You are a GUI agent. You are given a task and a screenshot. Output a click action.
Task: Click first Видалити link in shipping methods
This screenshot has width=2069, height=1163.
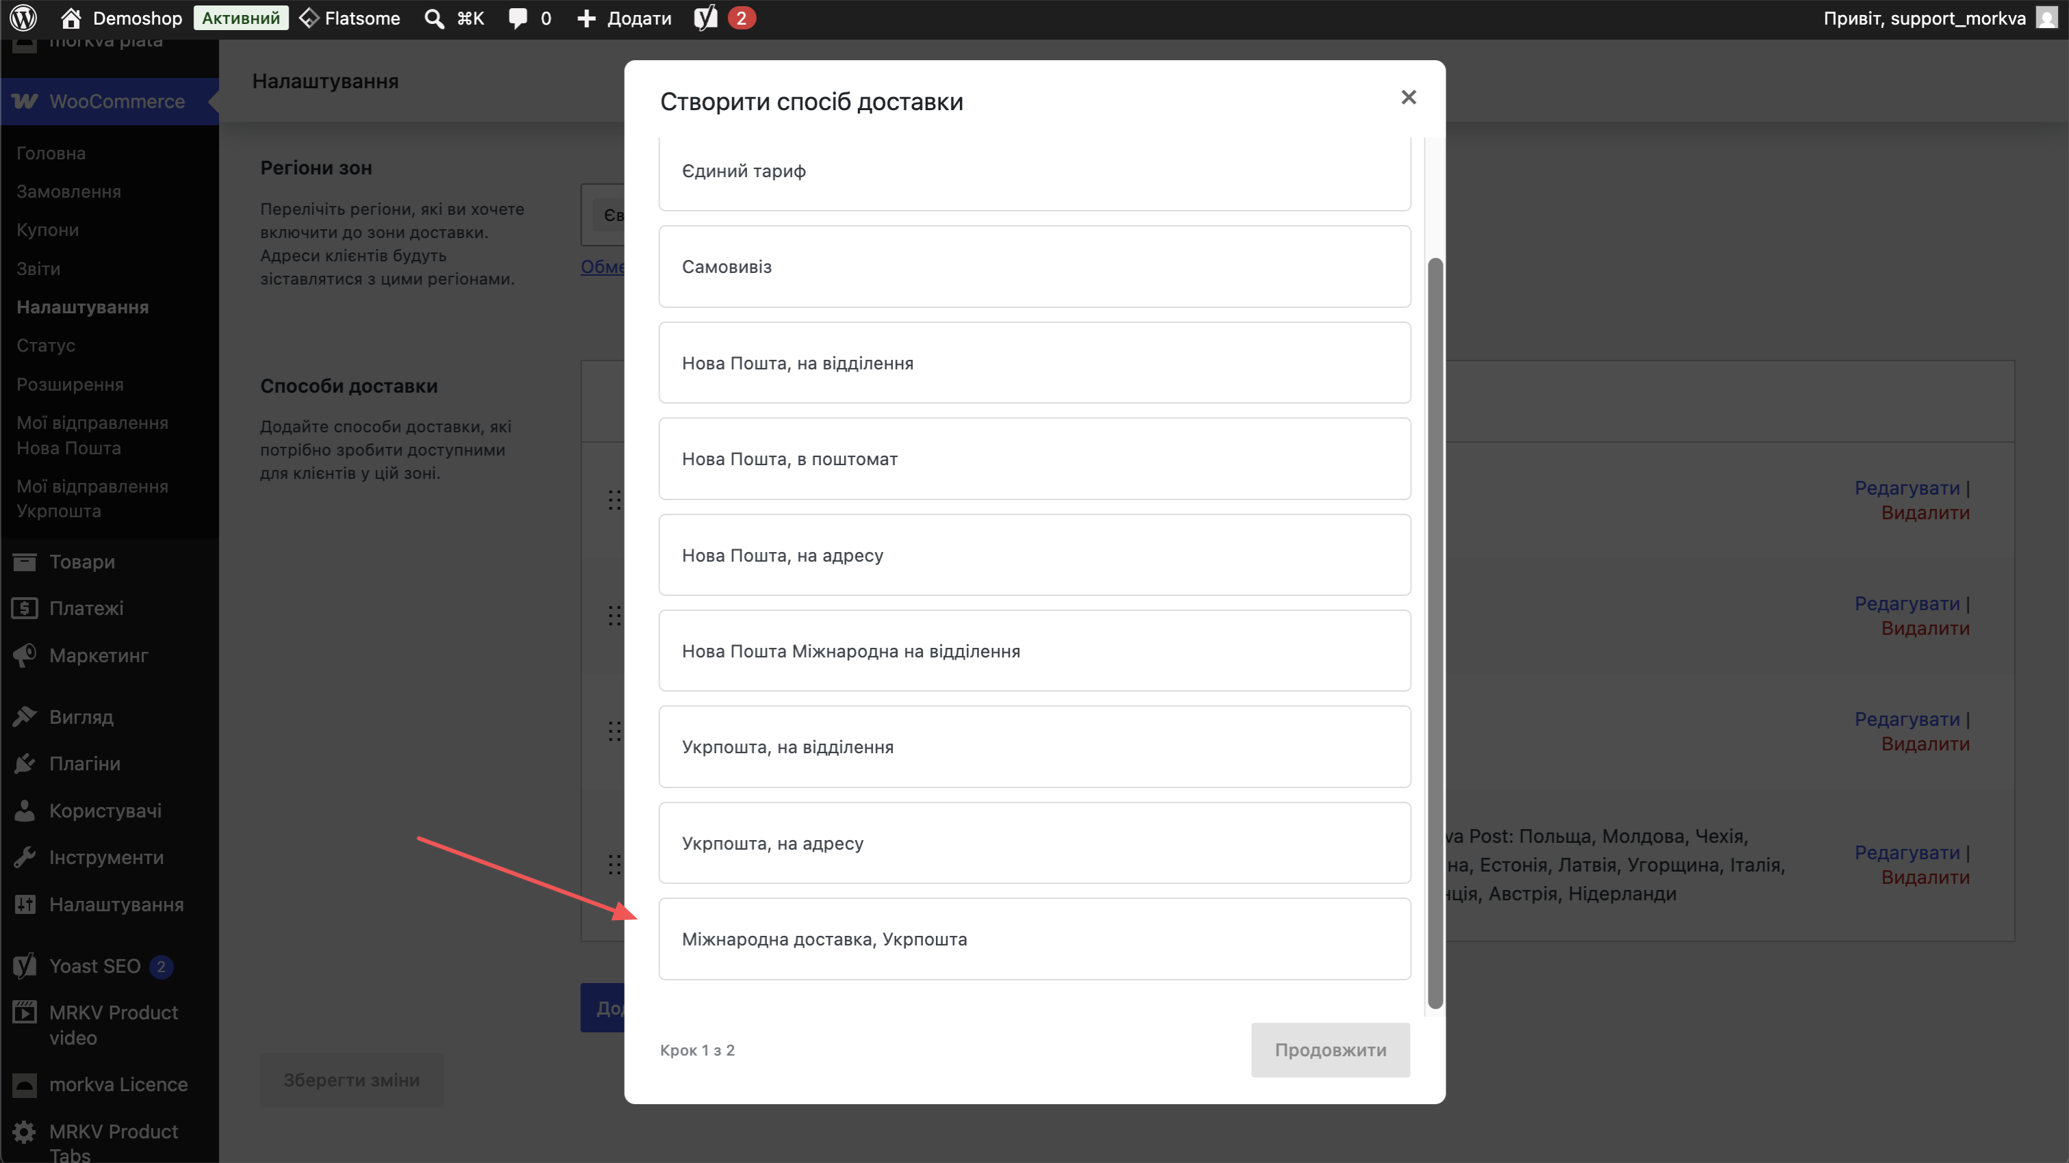coord(1925,512)
